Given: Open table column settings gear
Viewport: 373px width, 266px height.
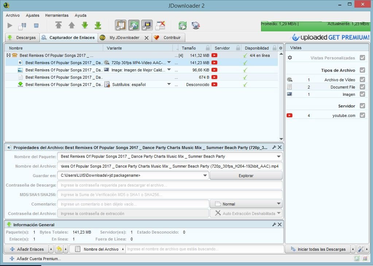Looking at the screenshot, I should click(281, 48).
